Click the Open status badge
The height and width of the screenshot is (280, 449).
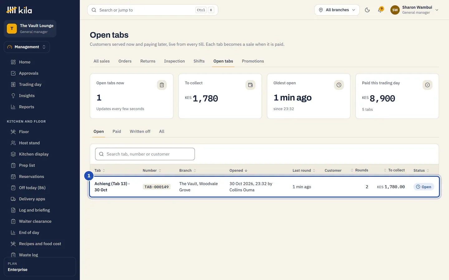click(424, 187)
